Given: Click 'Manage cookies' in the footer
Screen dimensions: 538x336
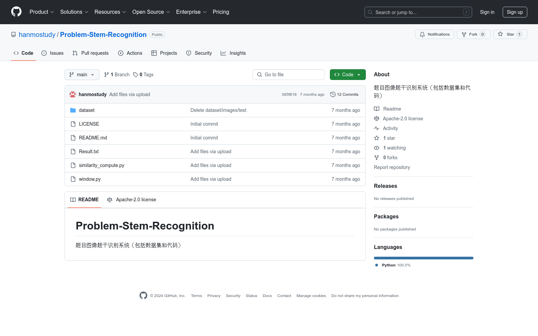Looking at the screenshot, I should [311, 296].
